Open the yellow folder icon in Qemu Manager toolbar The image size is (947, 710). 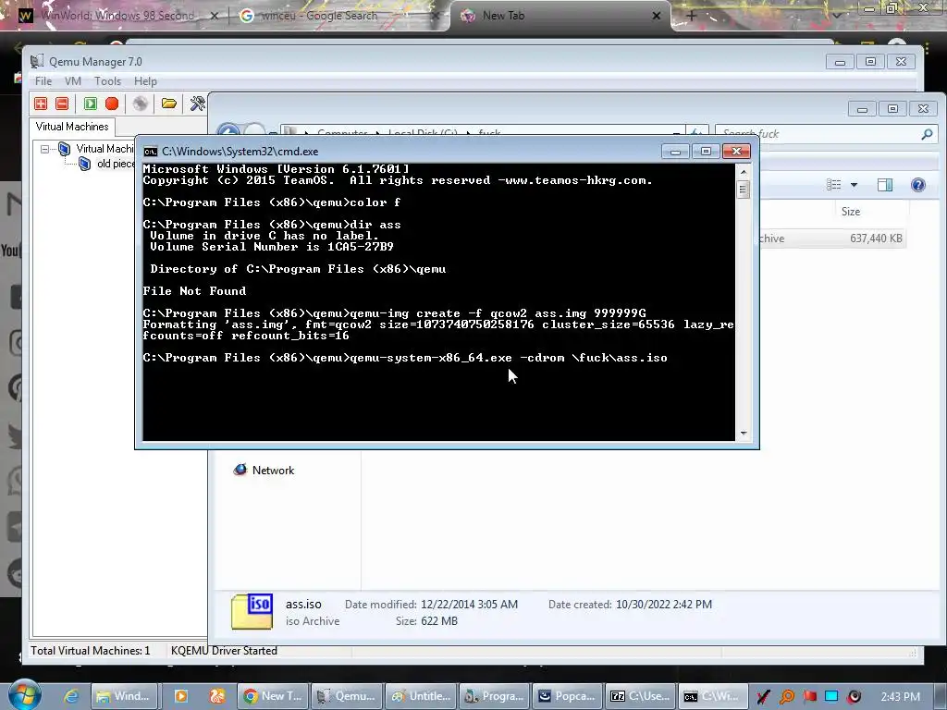coord(169,104)
